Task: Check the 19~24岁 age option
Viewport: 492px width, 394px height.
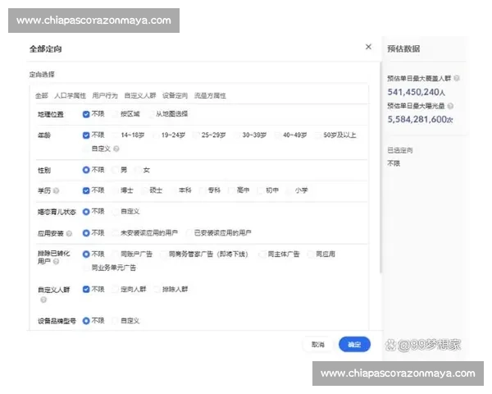Action: (x=156, y=135)
